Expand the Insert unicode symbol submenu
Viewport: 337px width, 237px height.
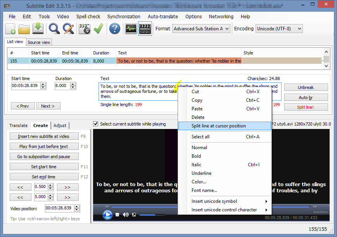213,201
